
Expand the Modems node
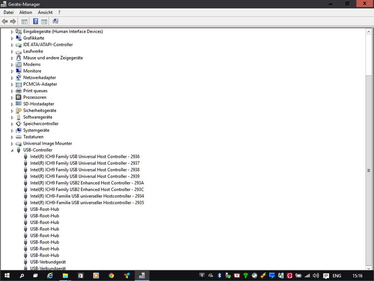click(12, 65)
